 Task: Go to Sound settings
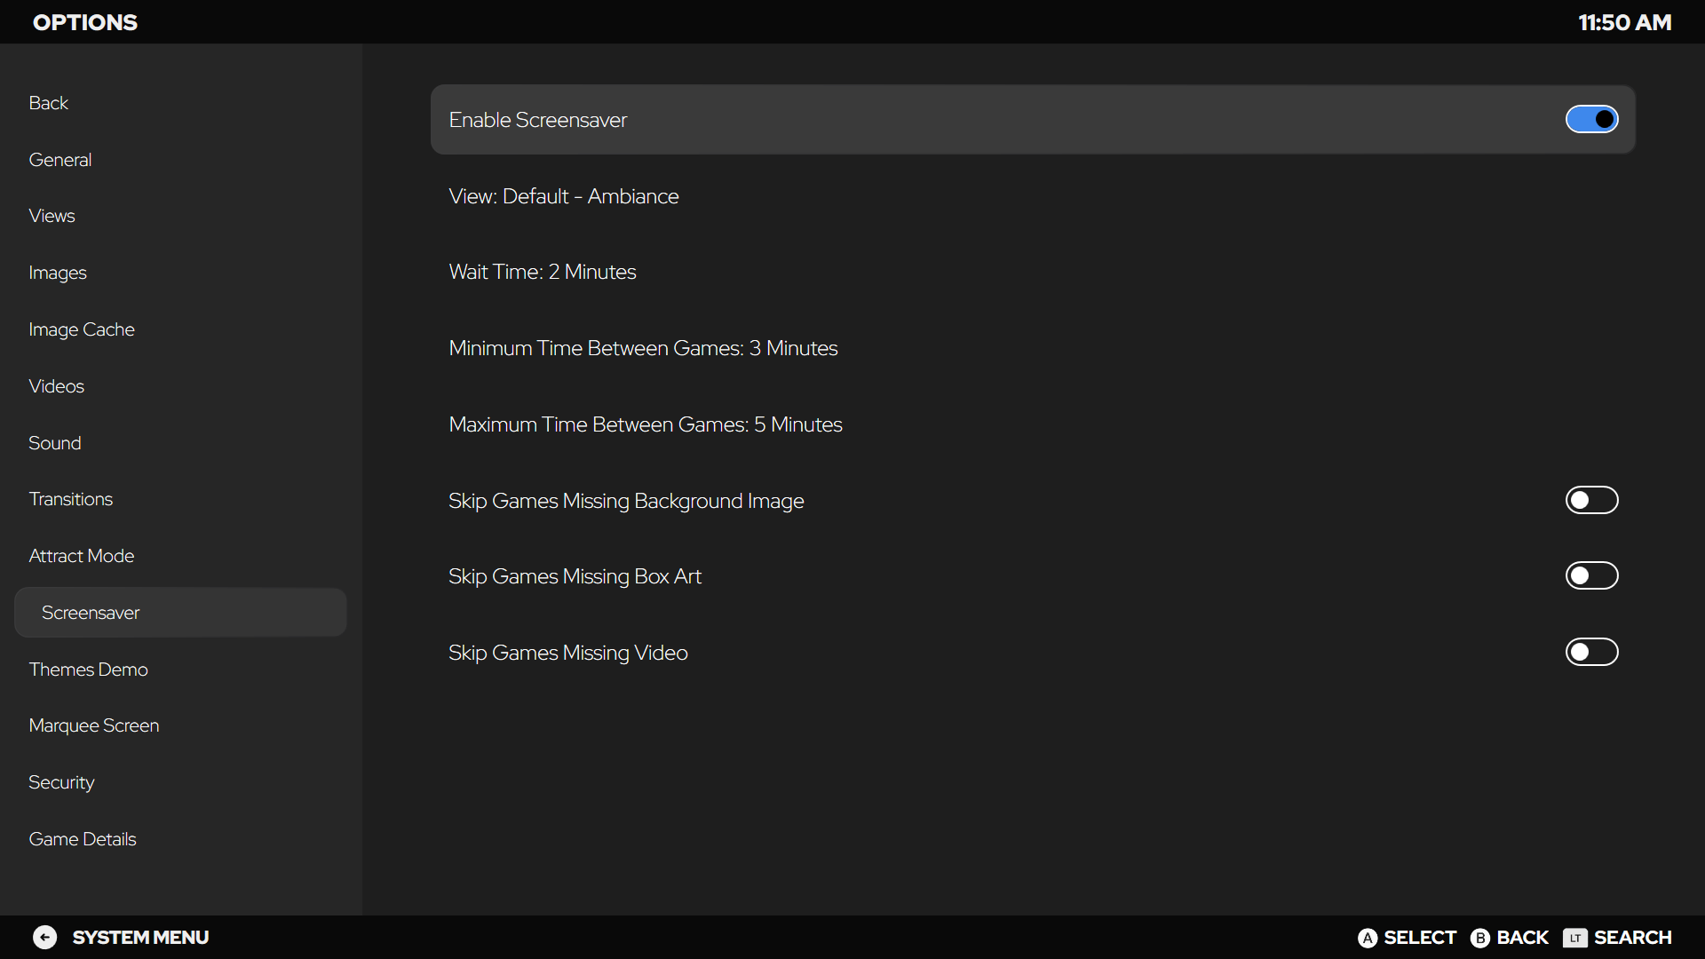(180, 443)
